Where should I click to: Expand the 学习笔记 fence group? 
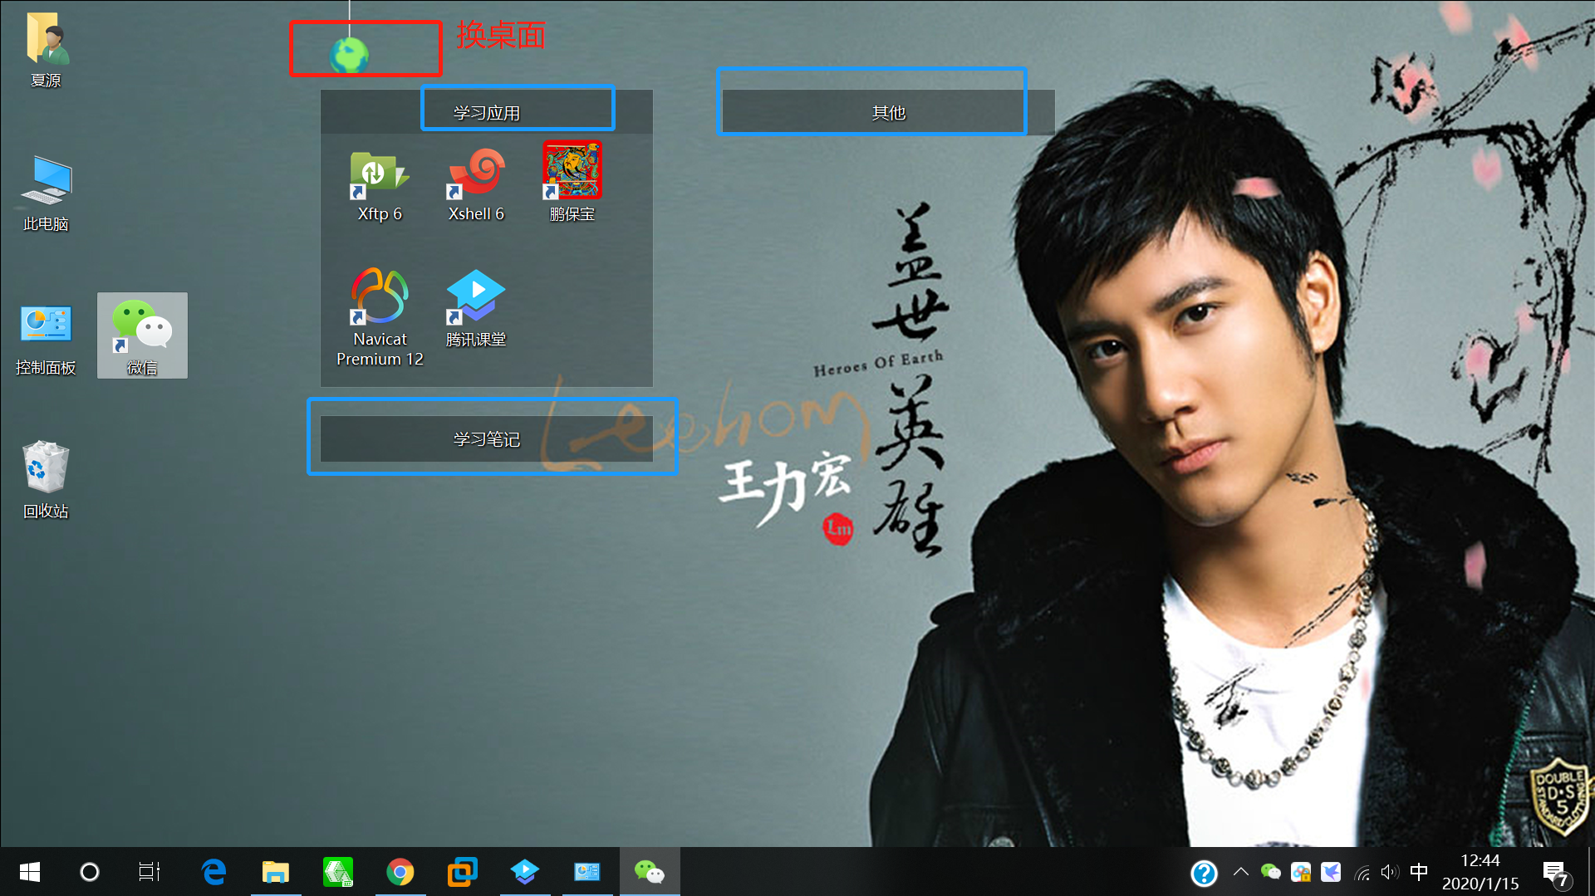(x=487, y=438)
